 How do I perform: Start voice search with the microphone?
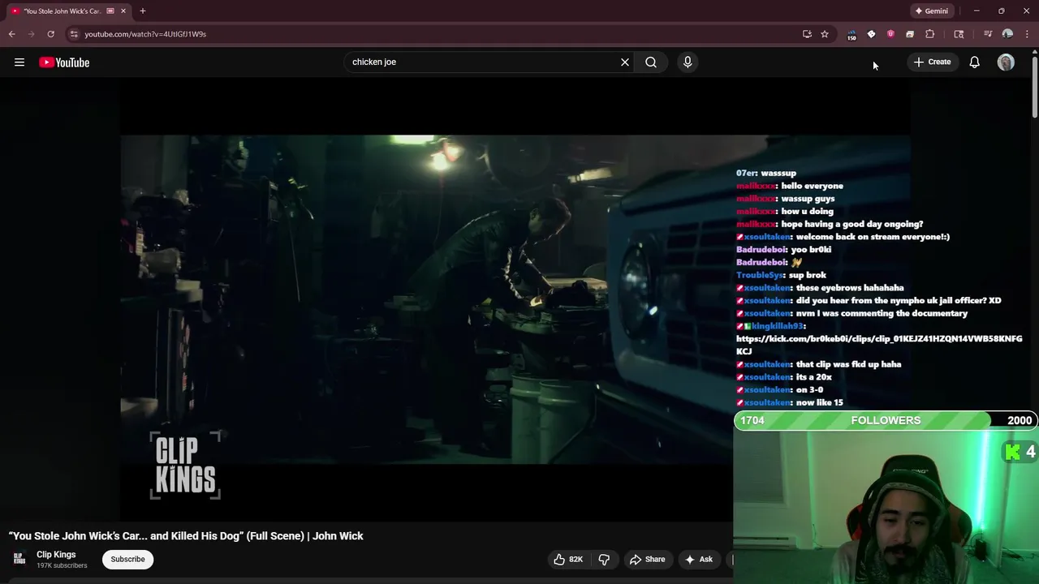point(688,62)
